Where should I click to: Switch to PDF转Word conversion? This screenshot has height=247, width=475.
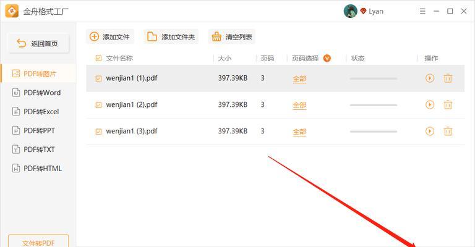pos(38,93)
